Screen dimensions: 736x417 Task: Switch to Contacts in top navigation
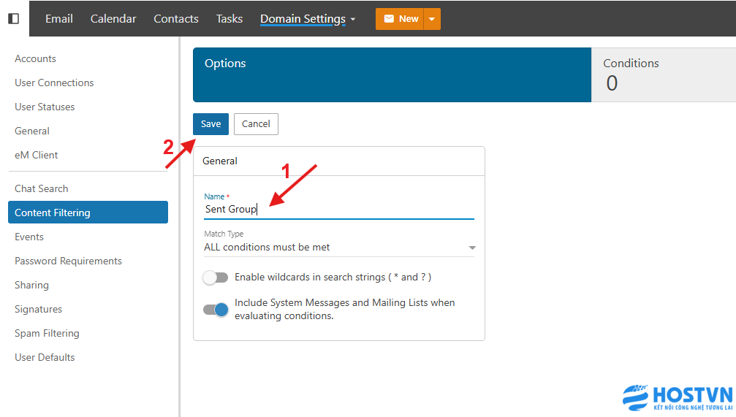tap(176, 19)
